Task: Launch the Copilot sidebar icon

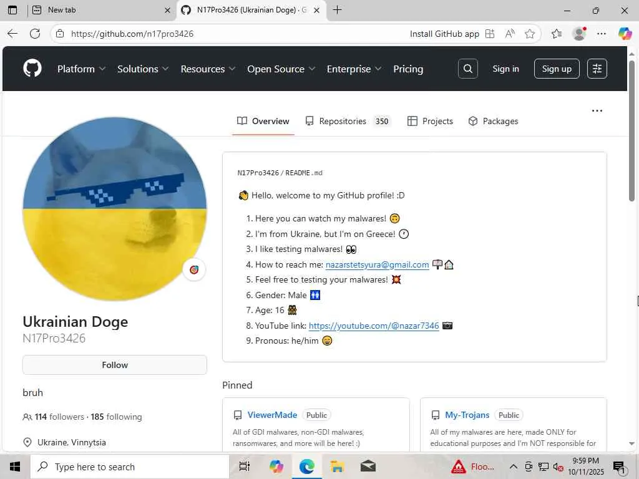Action: pyautogui.click(x=624, y=34)
